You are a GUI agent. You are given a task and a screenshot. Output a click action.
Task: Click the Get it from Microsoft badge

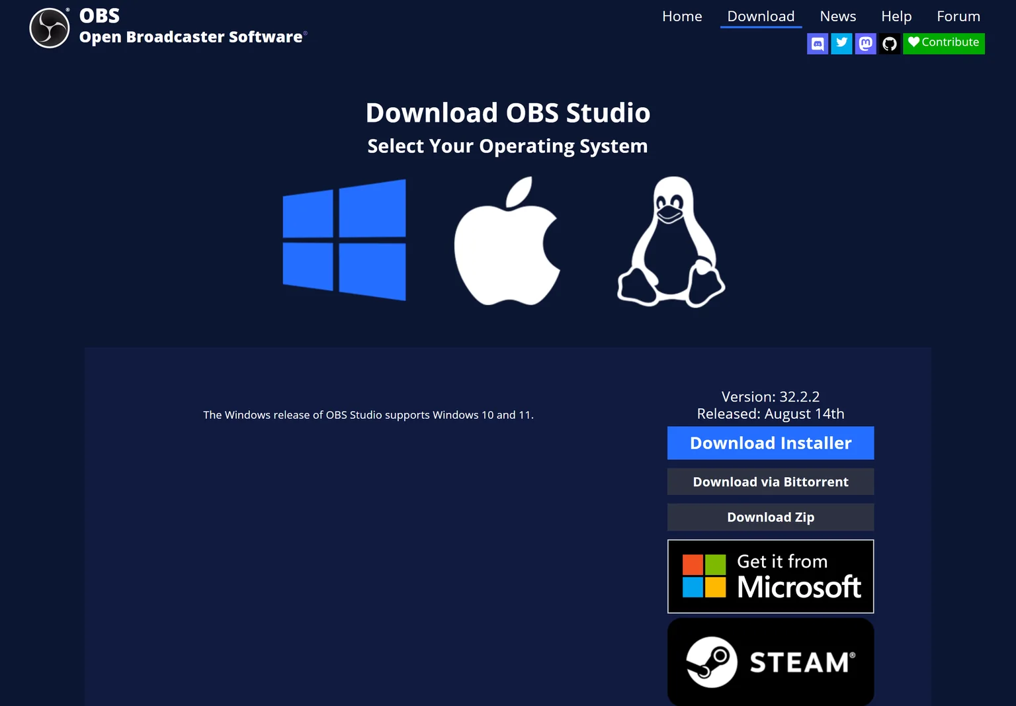[771, 576]
